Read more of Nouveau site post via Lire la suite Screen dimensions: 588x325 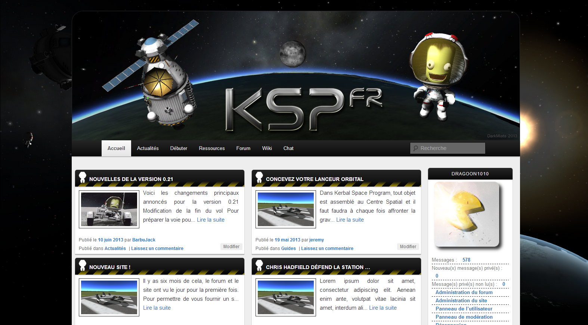point(157,308)
